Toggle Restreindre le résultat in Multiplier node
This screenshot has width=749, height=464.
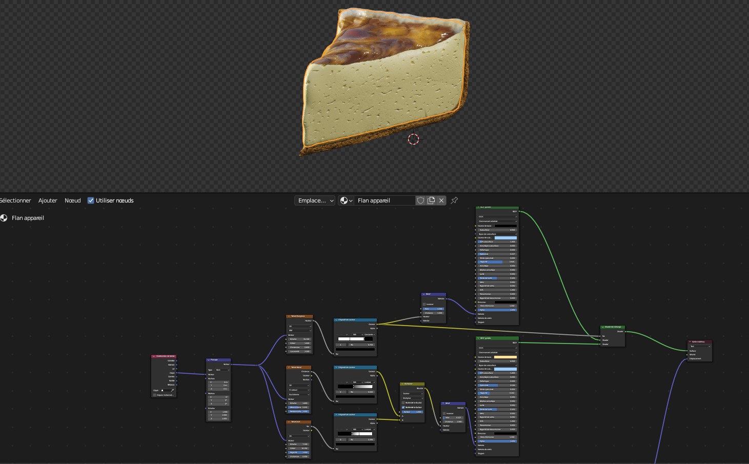tap(403, 403)
